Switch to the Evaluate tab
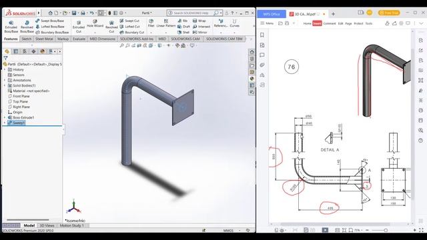Viewport: 427px width, 240px height. click(79, 39)
